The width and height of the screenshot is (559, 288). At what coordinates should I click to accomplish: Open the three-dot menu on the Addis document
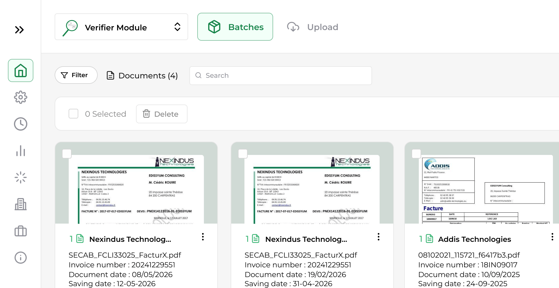click(x=552, y=237)
